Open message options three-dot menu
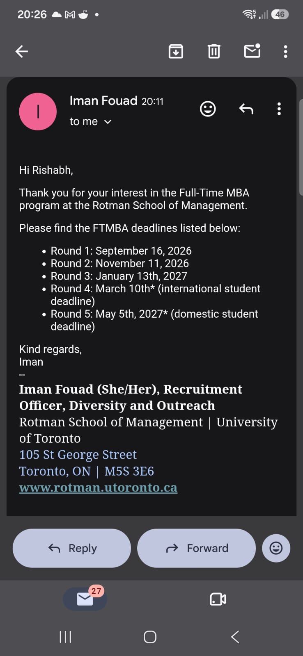Screen dimensions: 303x656 pyautogui.click(x=279, y=109)
